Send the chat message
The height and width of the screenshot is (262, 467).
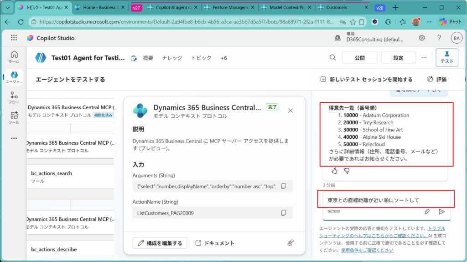click(x=441, y=212)
